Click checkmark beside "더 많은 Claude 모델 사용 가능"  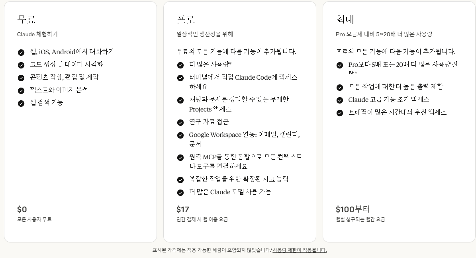coord(180,192)
